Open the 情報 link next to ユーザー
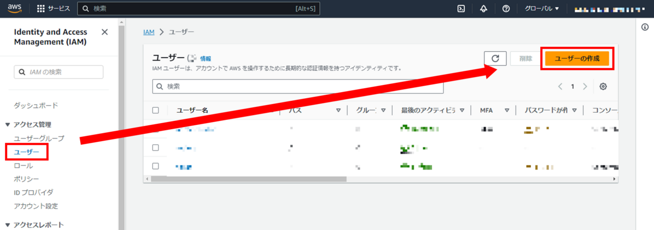654x230 pixels. pyautogui.click(x=205, y=58)
